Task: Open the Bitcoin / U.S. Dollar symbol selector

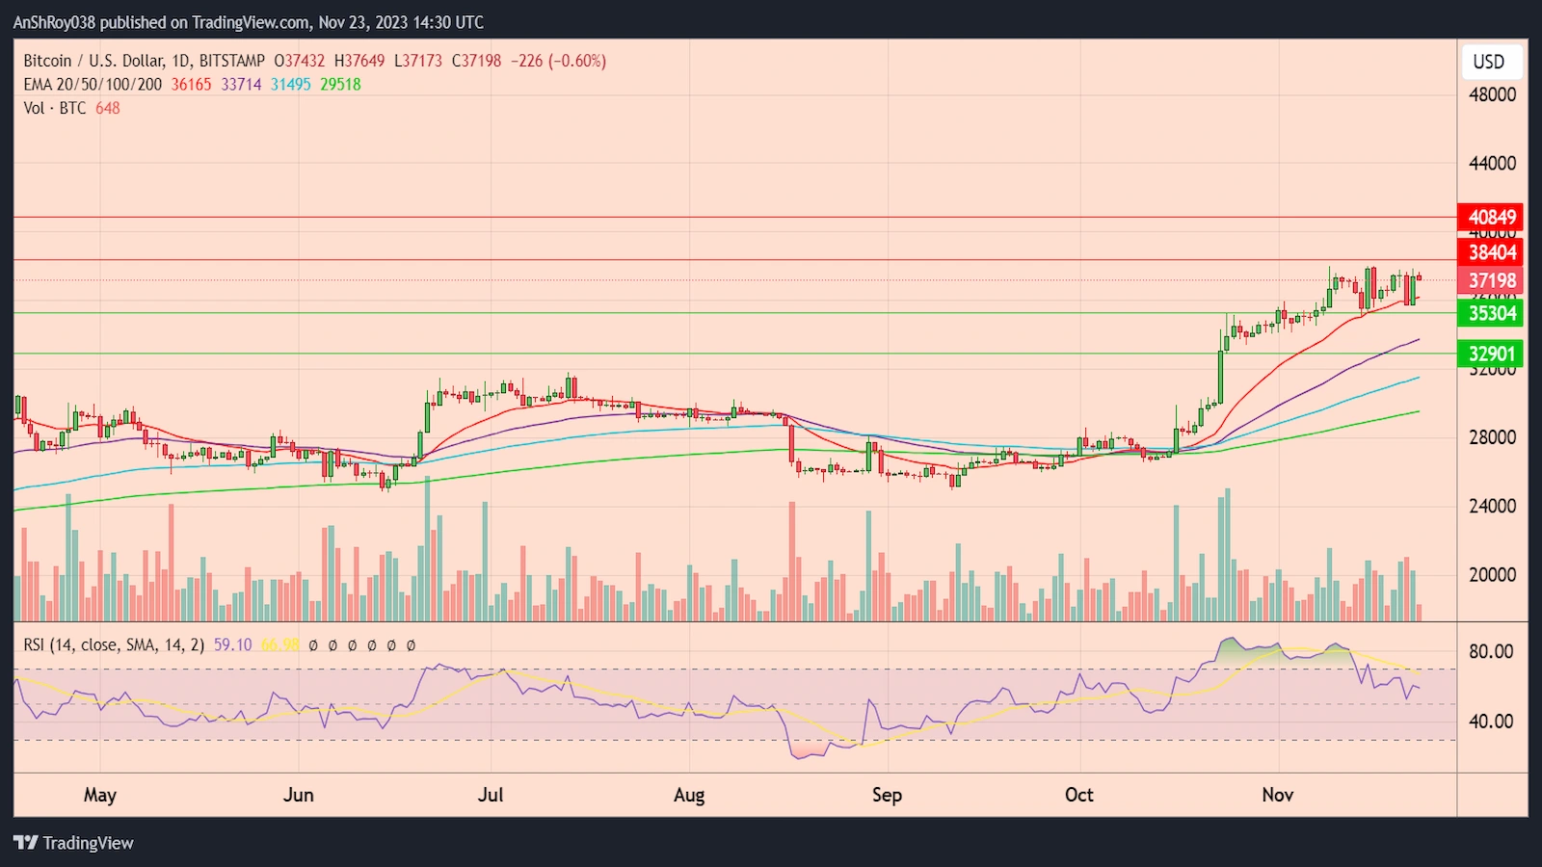Action: (x=96, y=60)
